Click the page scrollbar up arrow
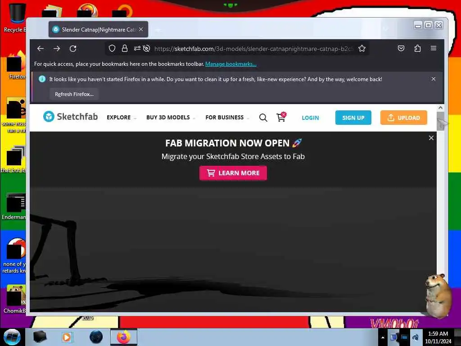Screen dimensions: 461x346 pos(440,108)
